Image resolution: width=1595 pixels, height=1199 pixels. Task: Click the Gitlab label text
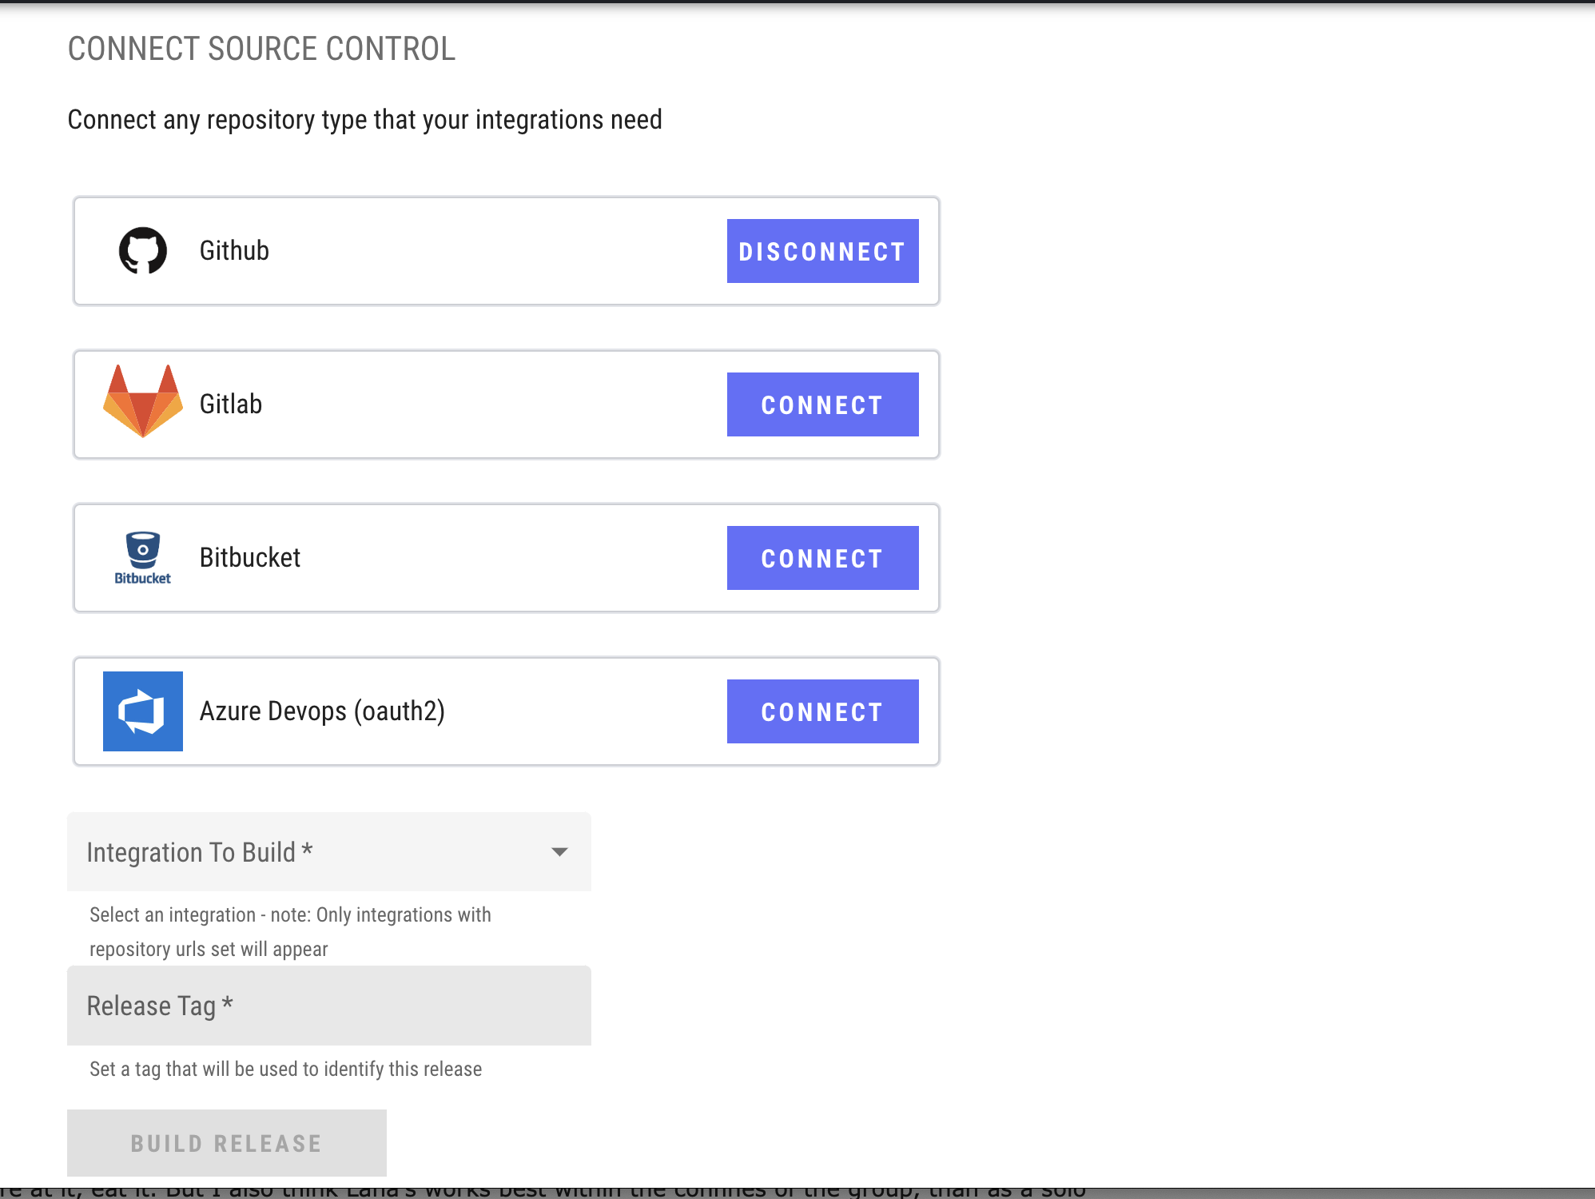click(231, 404)
